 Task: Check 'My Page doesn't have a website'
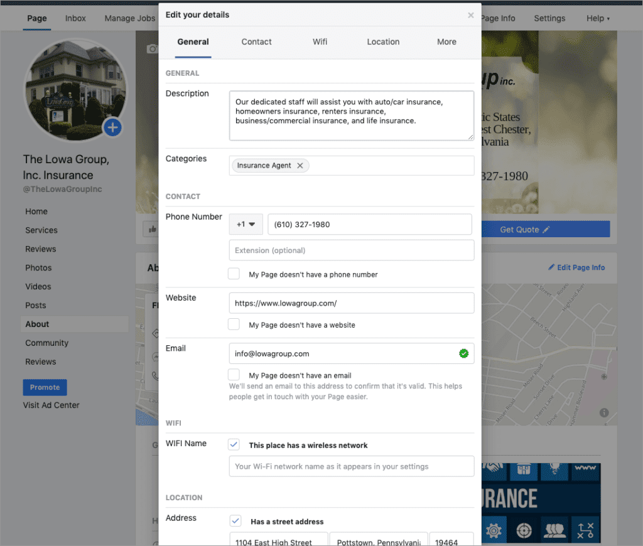click(x=234, y=324)
